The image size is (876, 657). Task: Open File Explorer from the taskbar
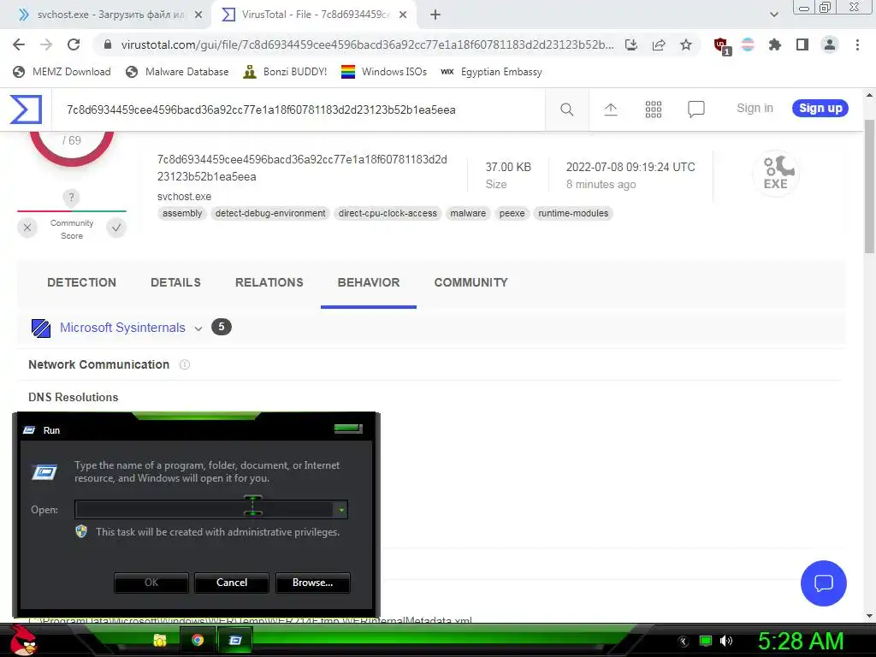160,640
